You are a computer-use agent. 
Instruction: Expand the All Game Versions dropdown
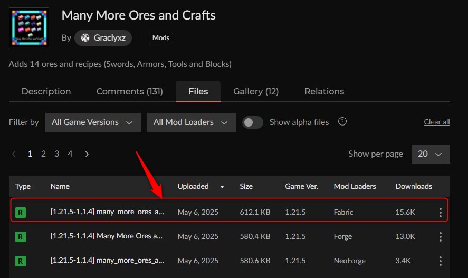pyautogui.click(x=93, y=122)
